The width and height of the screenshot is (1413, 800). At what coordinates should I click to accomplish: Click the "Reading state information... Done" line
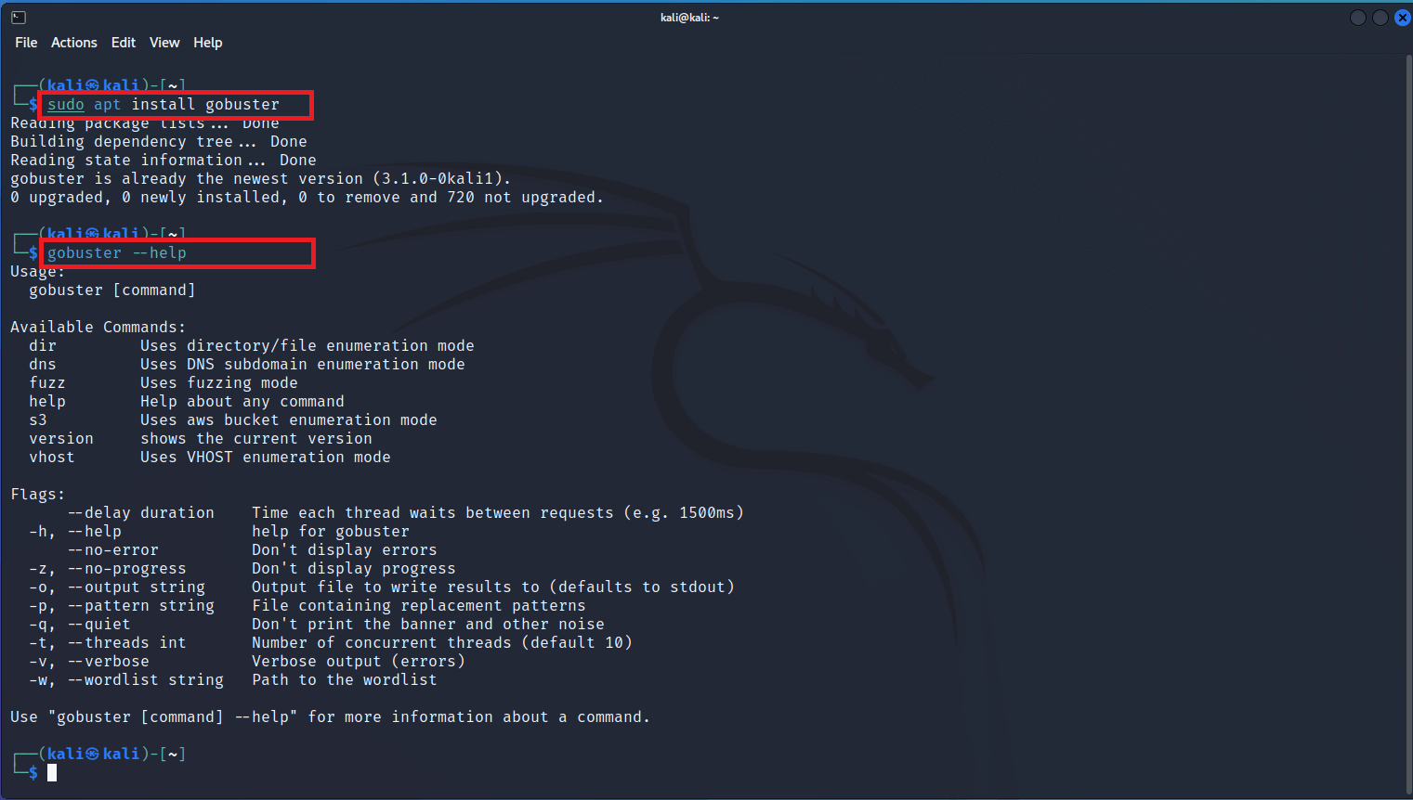[164, 161]
